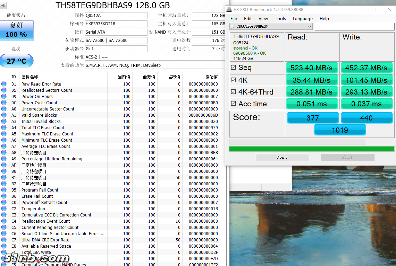Screen dimensions: 396x266
Task: Click status orb for Total TLC Erase Count
Action: (x=4, y=127)
